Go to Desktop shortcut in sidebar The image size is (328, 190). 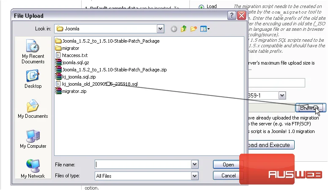click(33, 79)
